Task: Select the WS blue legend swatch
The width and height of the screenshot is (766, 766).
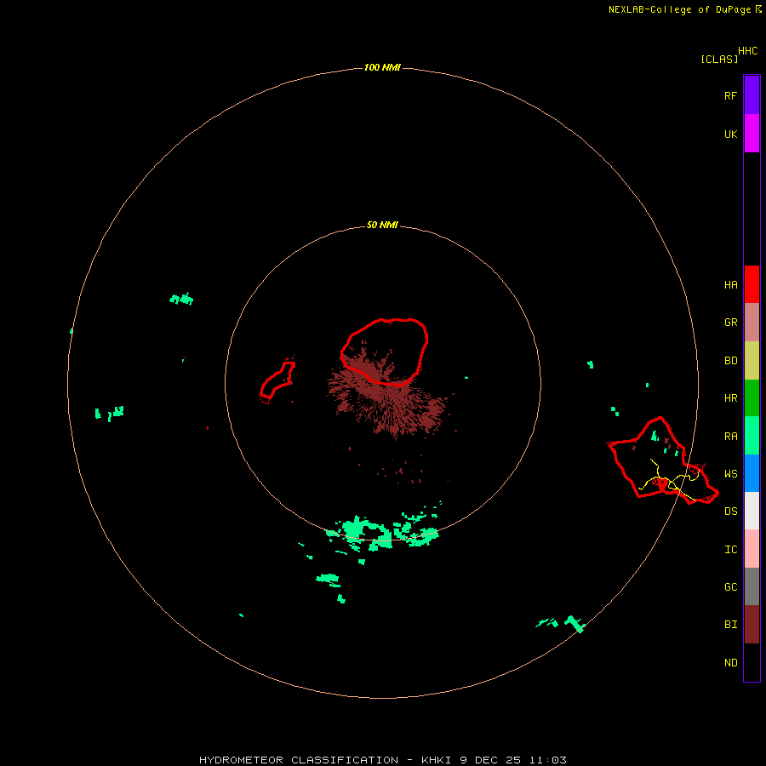Action: (x=752, y=473)
